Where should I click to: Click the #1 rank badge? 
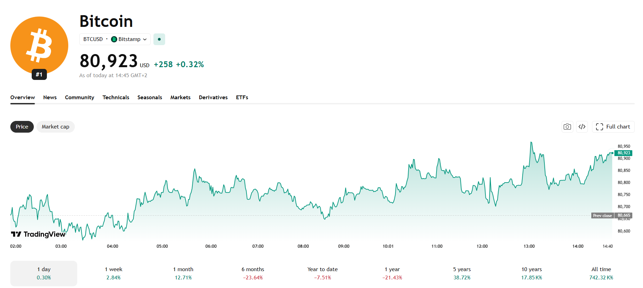(39, 74)
